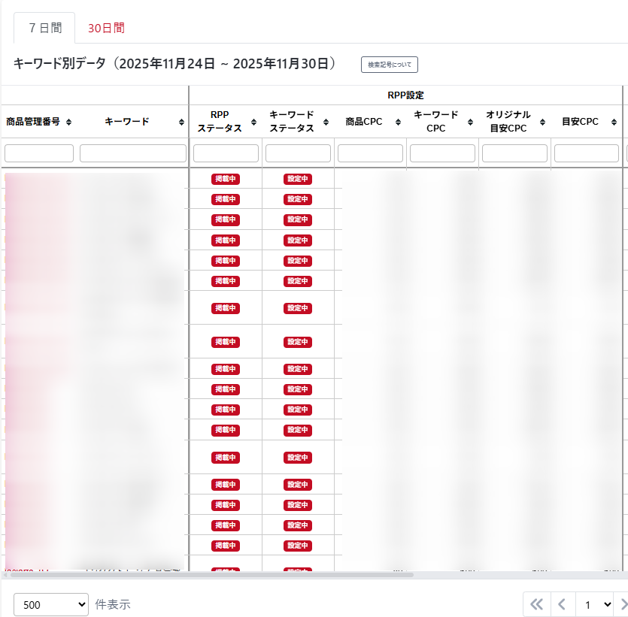Open the page number selector
This screenshot has height=617, width=628.
pos(594,604)
